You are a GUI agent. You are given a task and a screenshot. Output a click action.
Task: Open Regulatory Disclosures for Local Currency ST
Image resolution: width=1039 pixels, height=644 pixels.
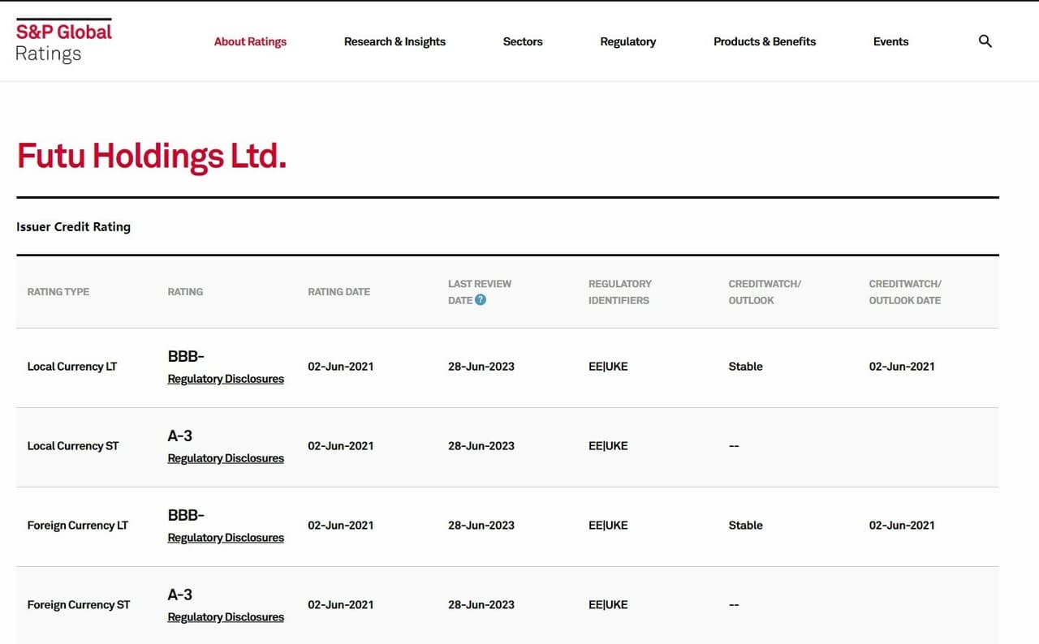point(226,458)
